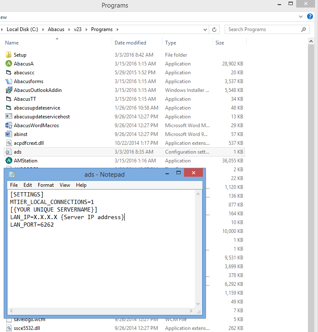Sort files by Type column
318x332 pixels.
tap(171, 43)
